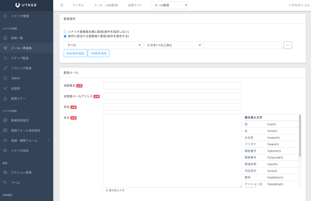Click the シナリオ管理 list icon in sidebar
This screenshot has width=311, height=201.
(5, 16)
